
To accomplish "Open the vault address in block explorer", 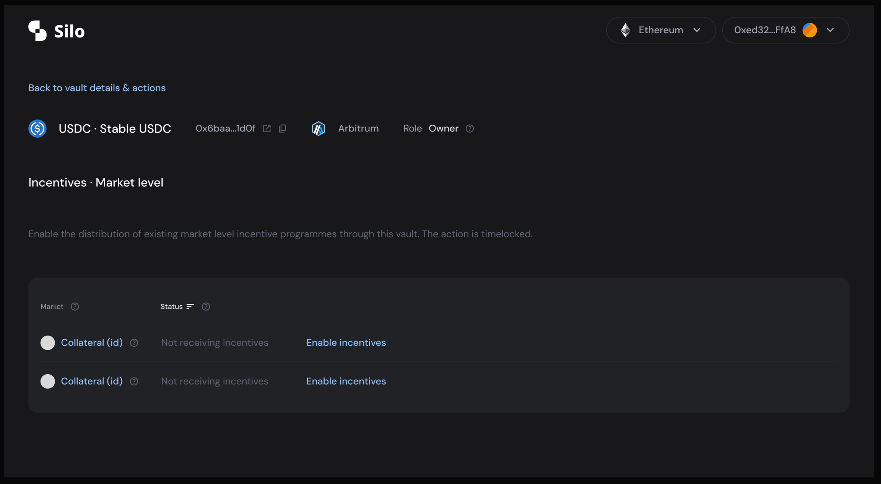I will (x=267, y=128).
